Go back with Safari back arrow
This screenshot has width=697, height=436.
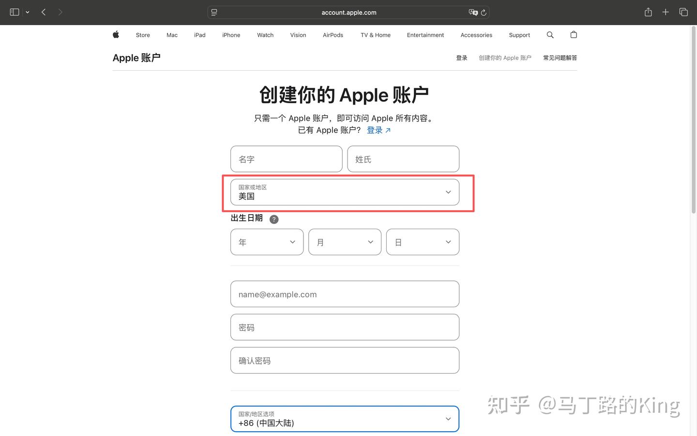pyautogui.click(x=44, y=12)
